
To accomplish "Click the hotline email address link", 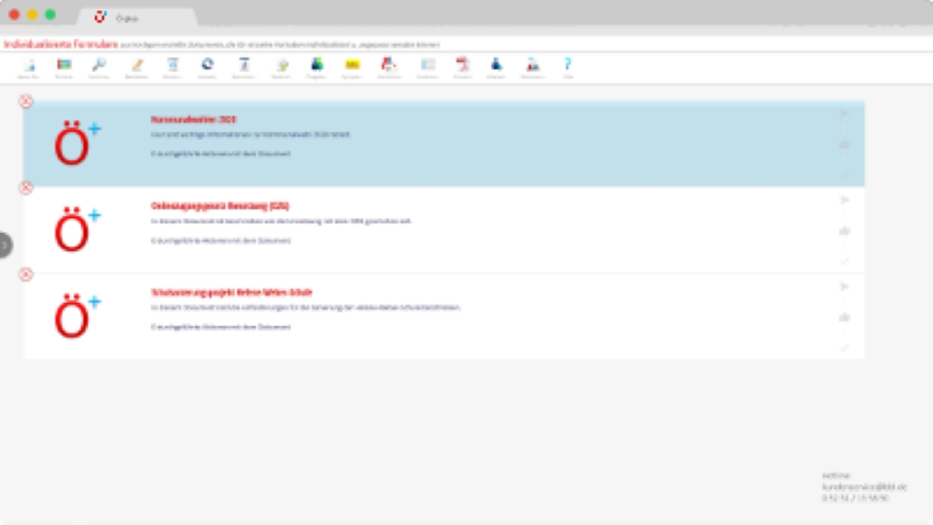I will [x=864, y=487].
